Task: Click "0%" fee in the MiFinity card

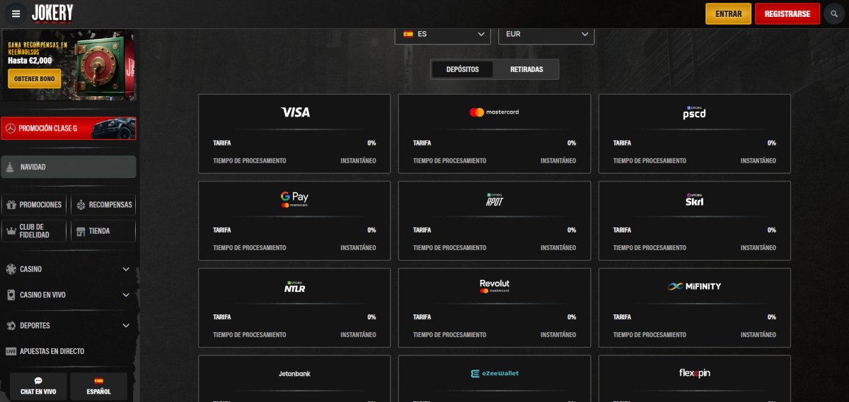Action: [772, 317]
